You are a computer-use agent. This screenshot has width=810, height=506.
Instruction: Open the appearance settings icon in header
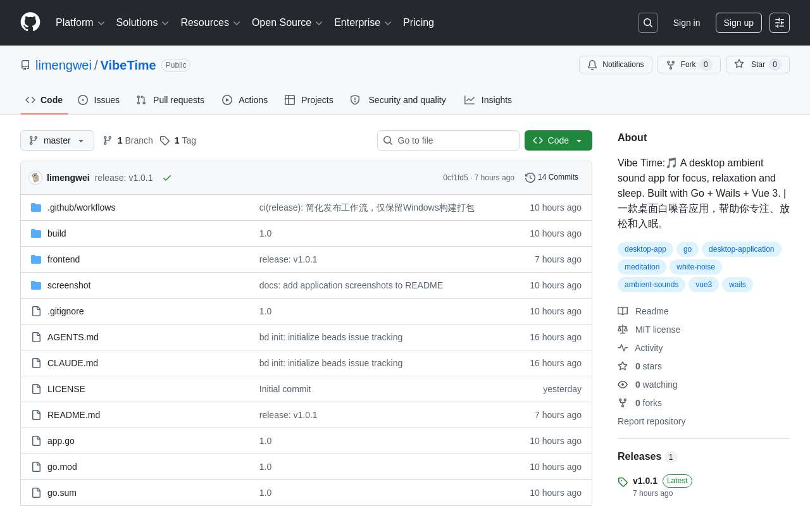[780, 23]
